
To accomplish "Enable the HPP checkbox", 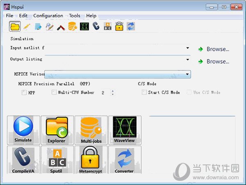I will point(24,92).
